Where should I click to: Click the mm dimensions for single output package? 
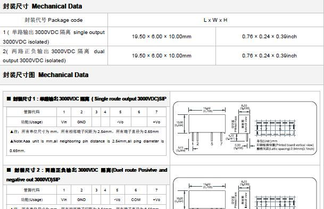pyautogui.click(x=162, y=37)
